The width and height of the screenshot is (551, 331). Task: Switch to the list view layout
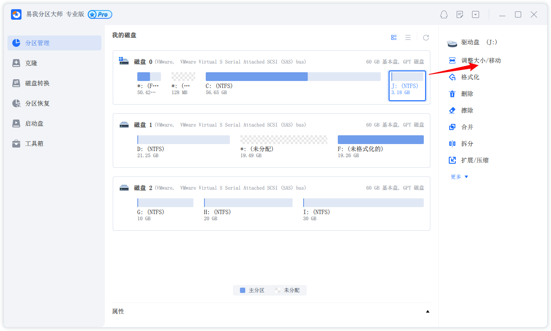pos(408,37)
